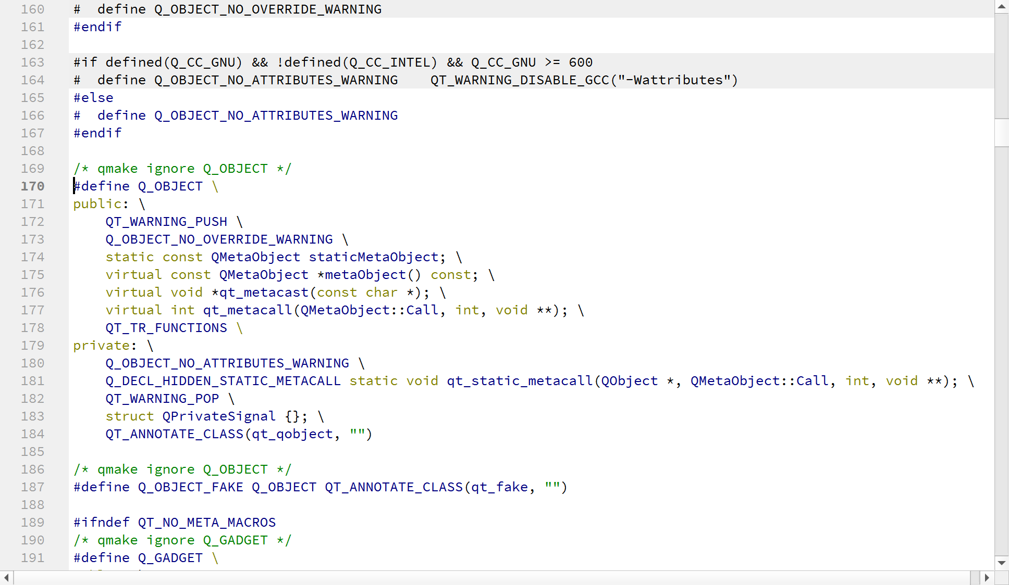Place cursor on QT_WARNING_PUSH macro
Viewport: 1009px width, 585px height.
tap(166, 222)
